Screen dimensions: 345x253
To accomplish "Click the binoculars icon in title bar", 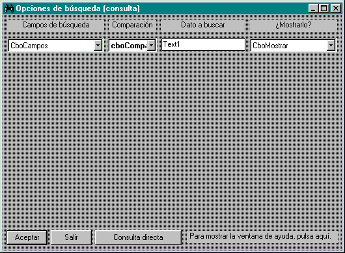I will (x=9, y=8).
